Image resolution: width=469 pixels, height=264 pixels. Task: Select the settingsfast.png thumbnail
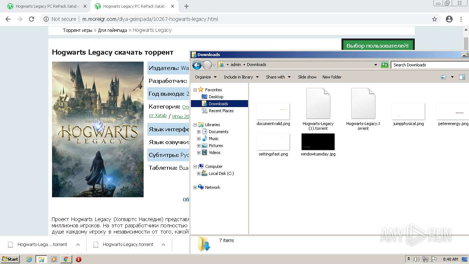click(x=273, y=142)
